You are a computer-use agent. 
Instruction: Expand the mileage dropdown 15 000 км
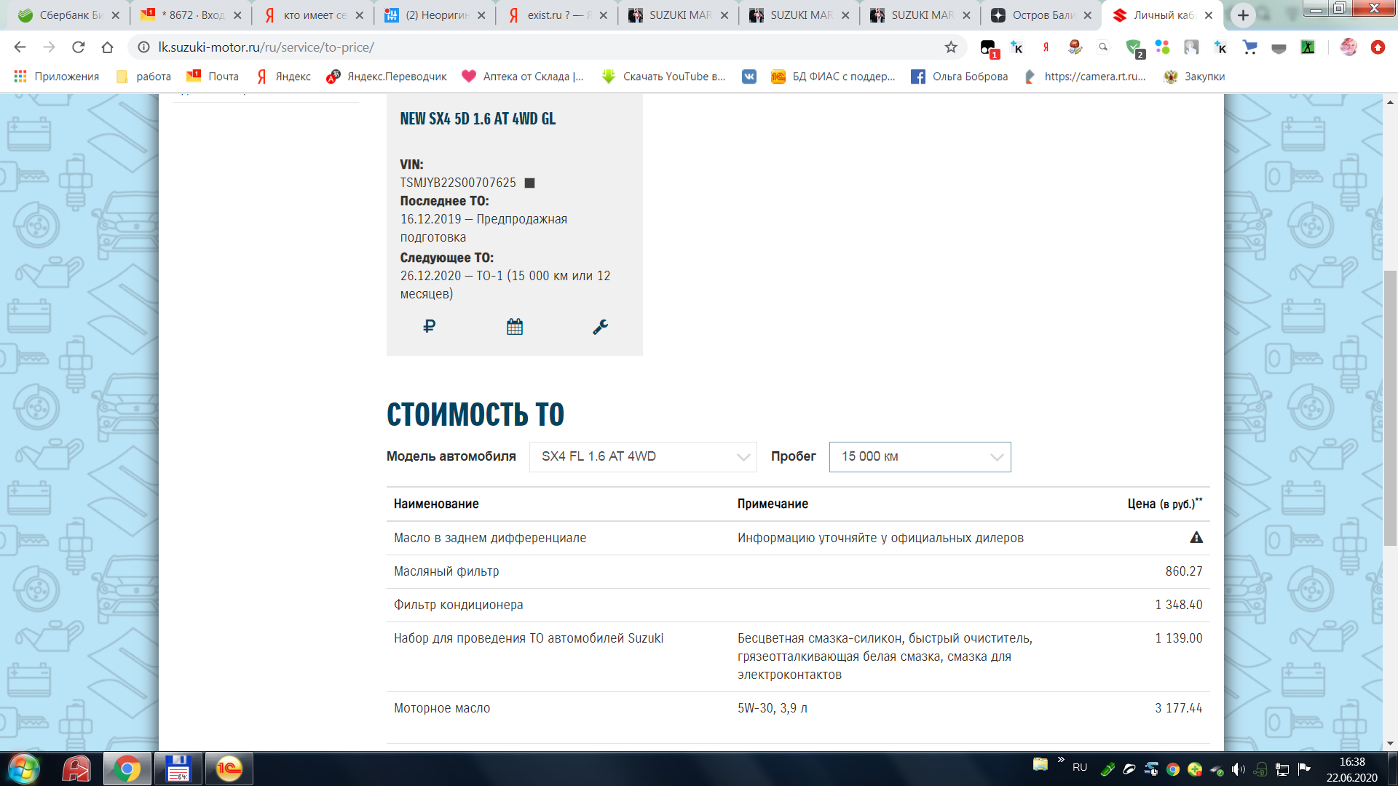point(920,457)
